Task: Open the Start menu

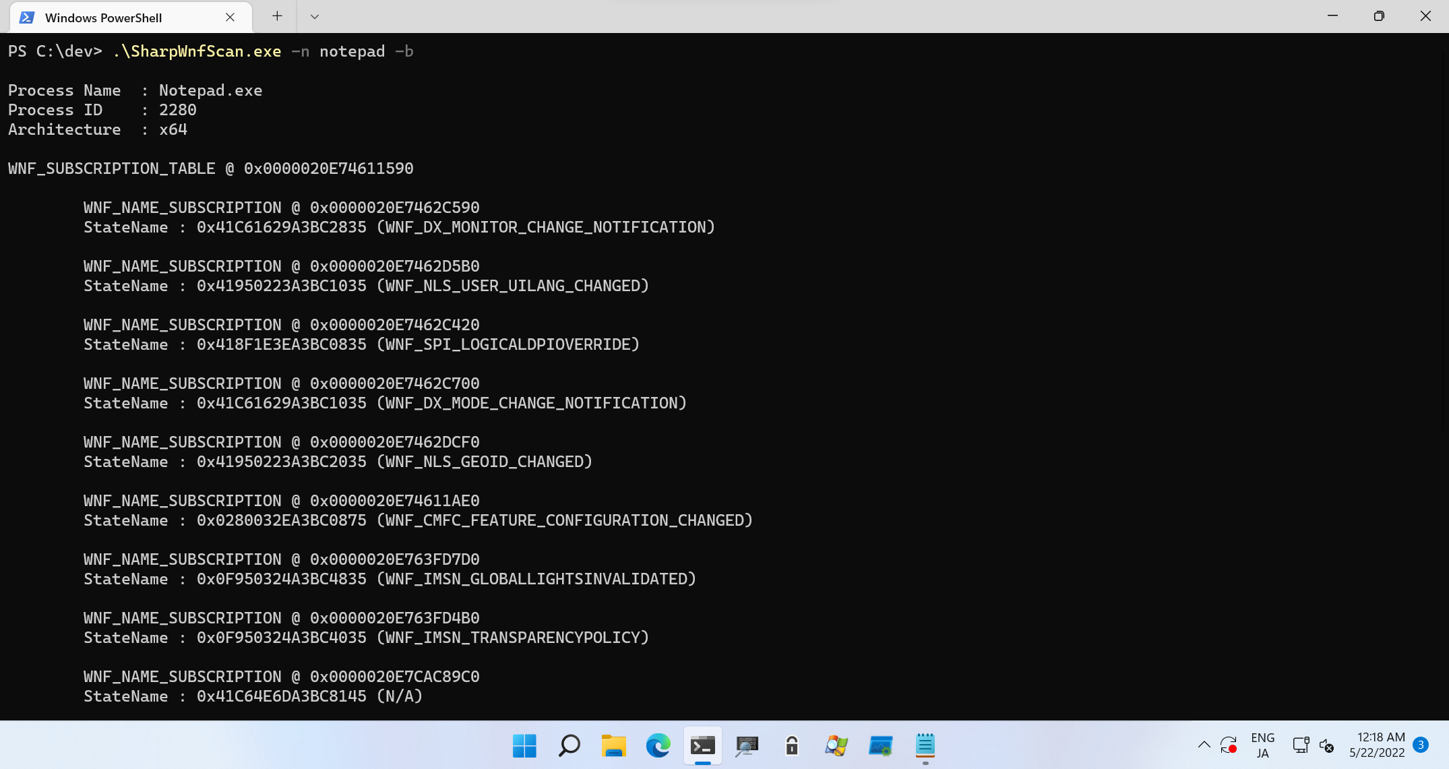Action: click(524, 746)
